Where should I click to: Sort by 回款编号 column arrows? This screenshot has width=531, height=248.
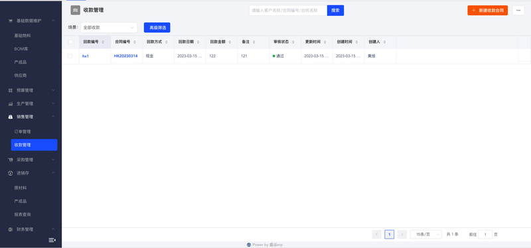point(103,42)
